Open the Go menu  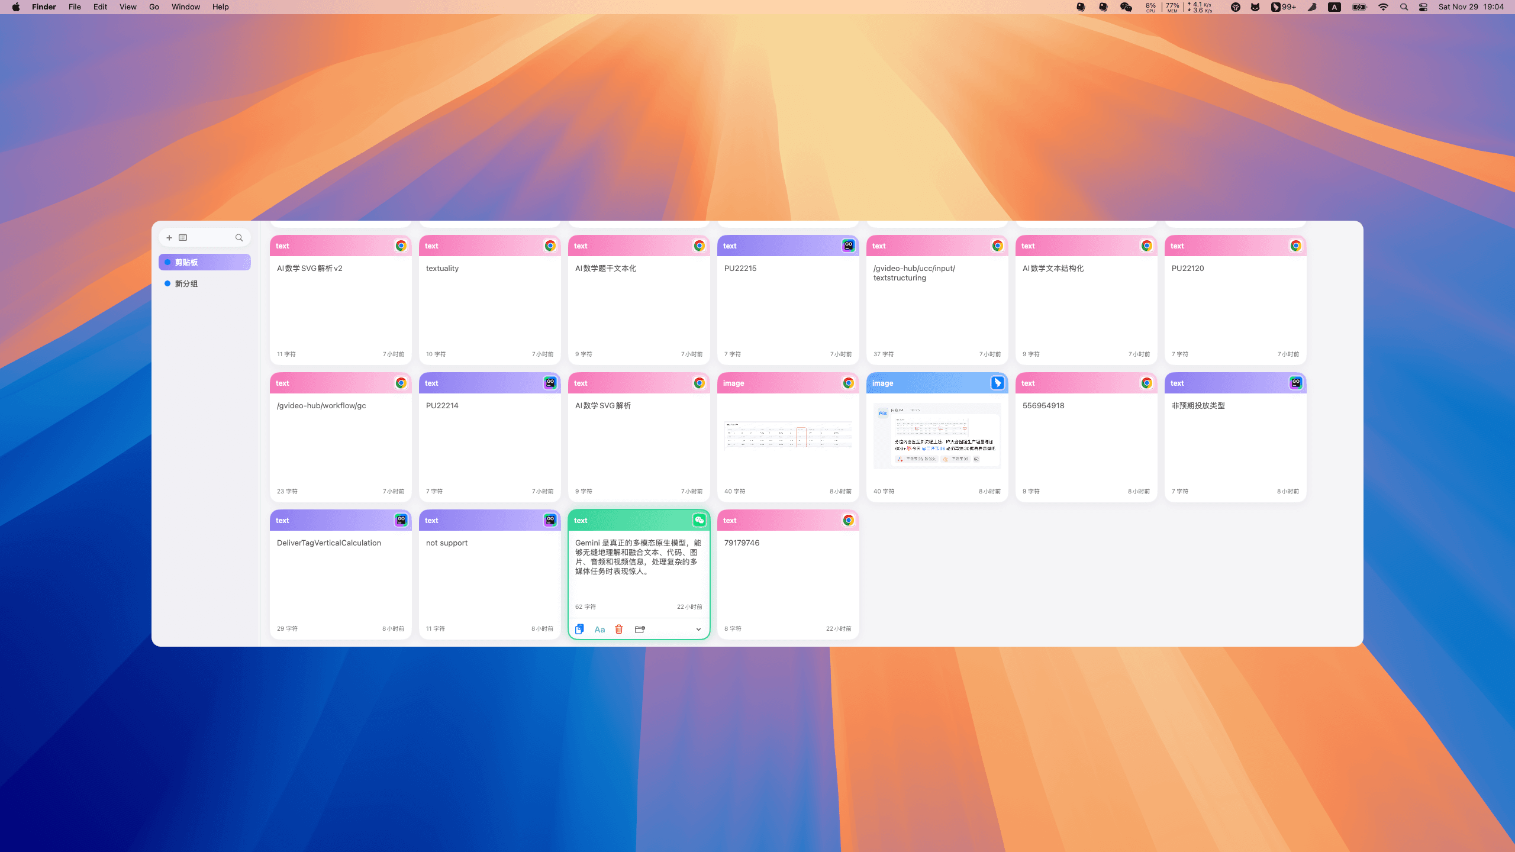pyautogui.click(x=154, y=7)
